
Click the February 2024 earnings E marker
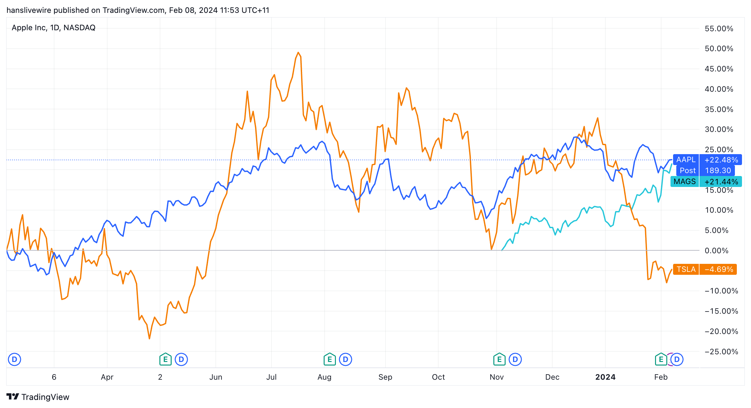pyautogui.click(x=661, y=359)
